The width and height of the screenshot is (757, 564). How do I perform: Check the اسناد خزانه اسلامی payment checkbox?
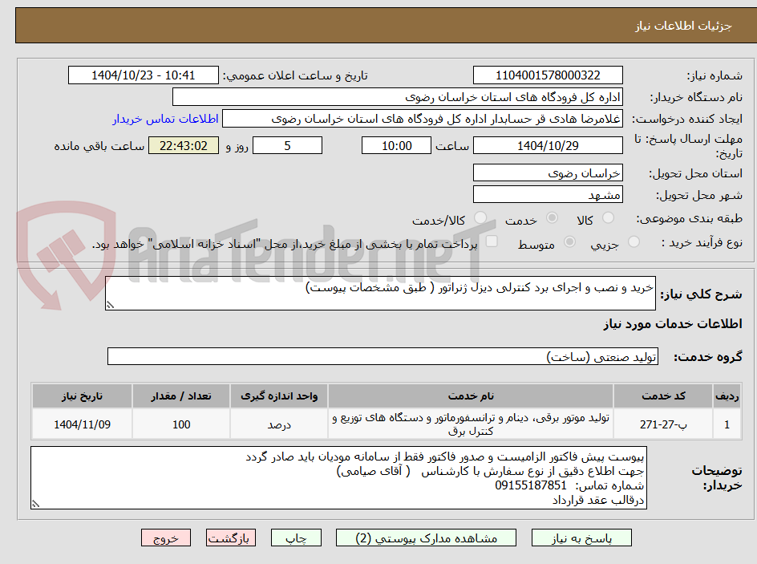[492, 241]
